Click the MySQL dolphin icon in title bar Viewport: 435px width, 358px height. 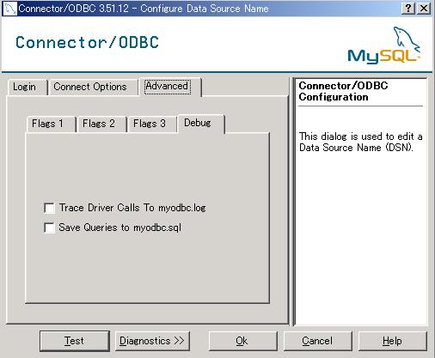(9, 9)
